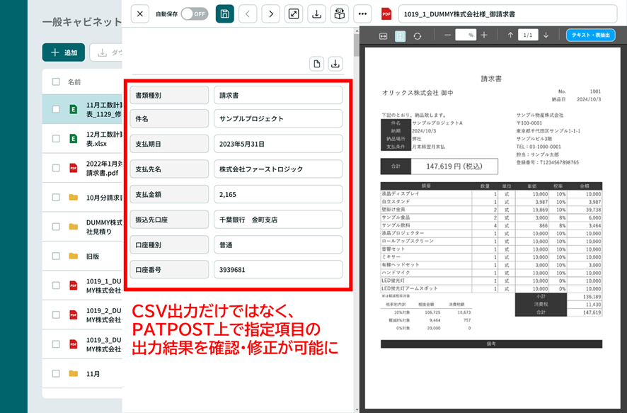
Task: Click the print icon next to download
Action: point(339,13)
